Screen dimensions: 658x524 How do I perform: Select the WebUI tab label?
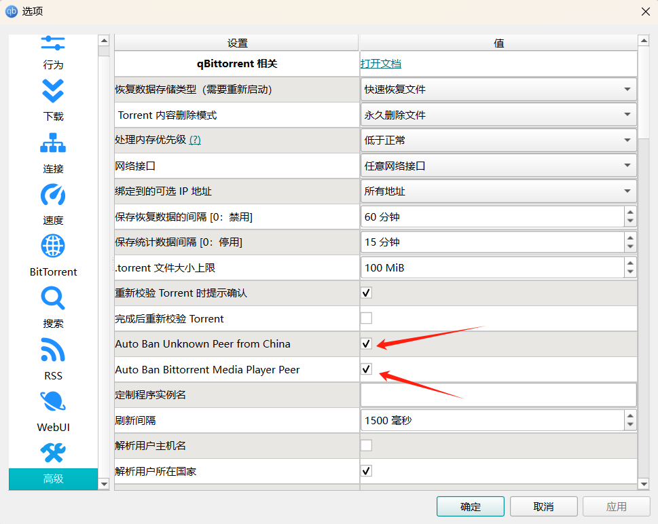click(53, 427)
